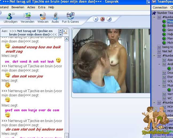Viewport: 173px width, 138px height.
Task: Open Fun & Games toolbar icon
Action: pyautogui.click(x=70, y=17)
